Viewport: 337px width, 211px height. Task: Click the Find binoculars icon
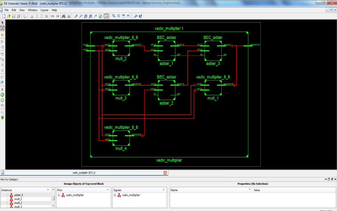64,16
